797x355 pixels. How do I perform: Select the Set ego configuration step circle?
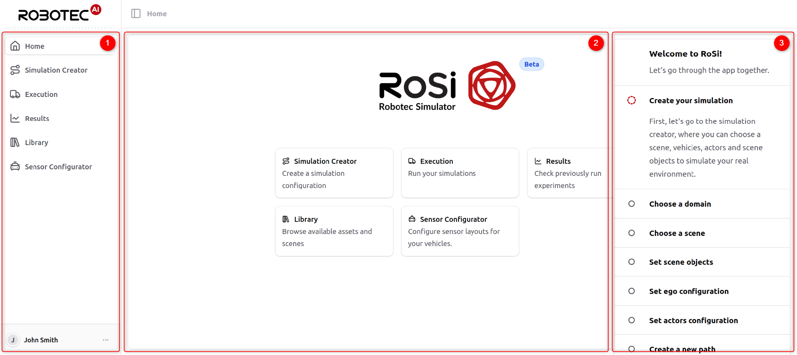(x=632, y=291)
